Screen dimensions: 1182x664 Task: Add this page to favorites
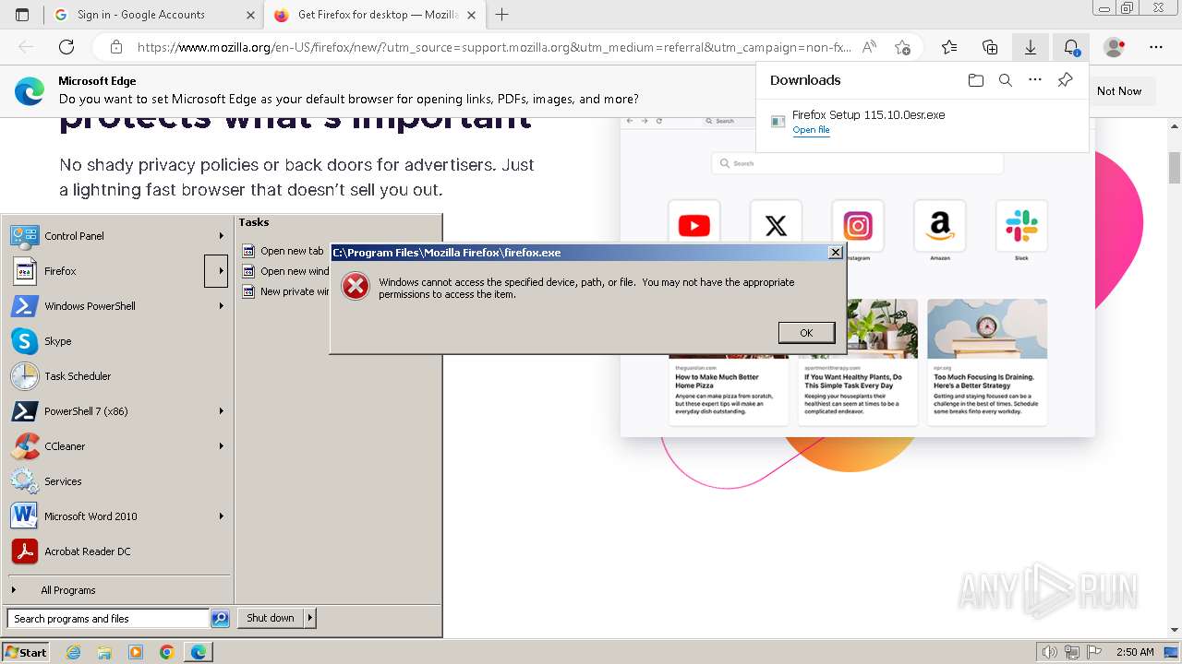pos(902,47)
